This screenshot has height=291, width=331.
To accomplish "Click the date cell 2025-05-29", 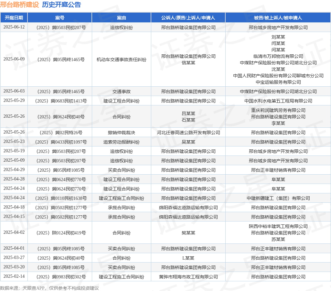I will point(14,101).
